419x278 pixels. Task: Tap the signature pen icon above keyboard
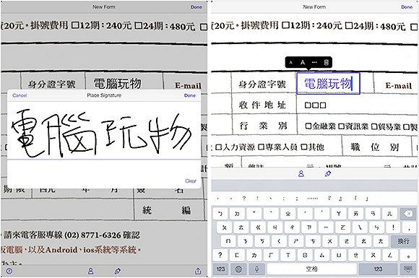[328, 174]
